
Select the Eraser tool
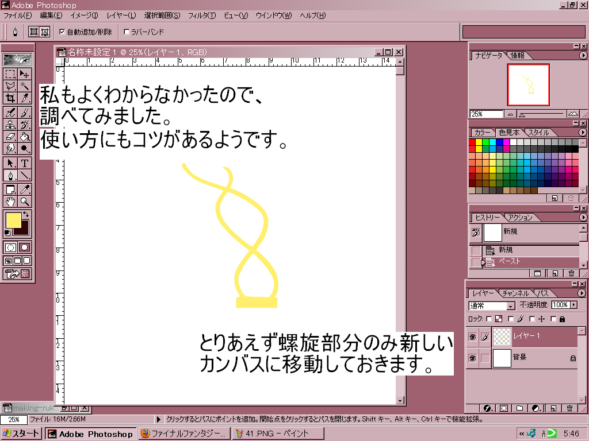[x=10, y=137]
